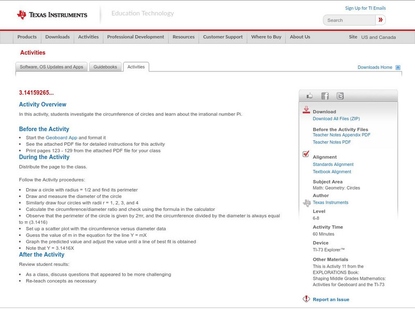415x310 pixels.
Task: Click the thumbs-up recommend icon
Action: (x=309, y=96)
